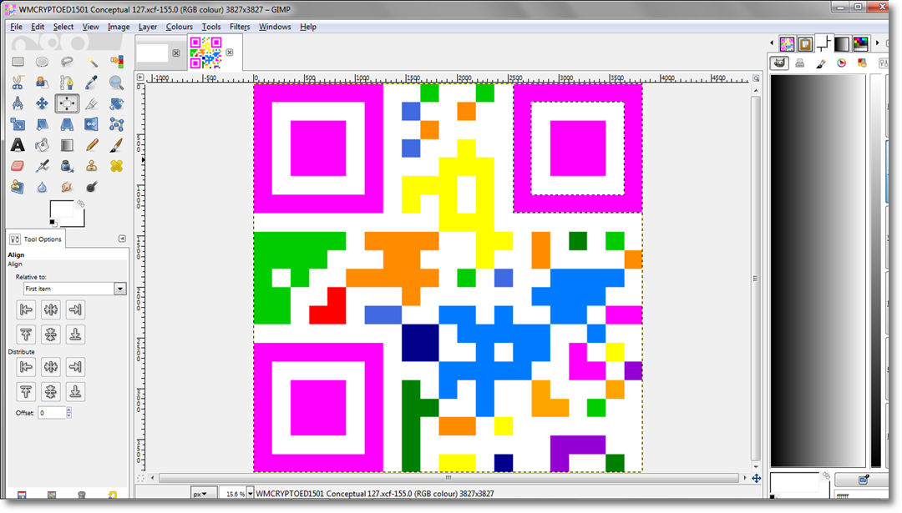Activate the Smudge tool
The image size is (902, 513).
pyautogui.click(x=67, y=187)
